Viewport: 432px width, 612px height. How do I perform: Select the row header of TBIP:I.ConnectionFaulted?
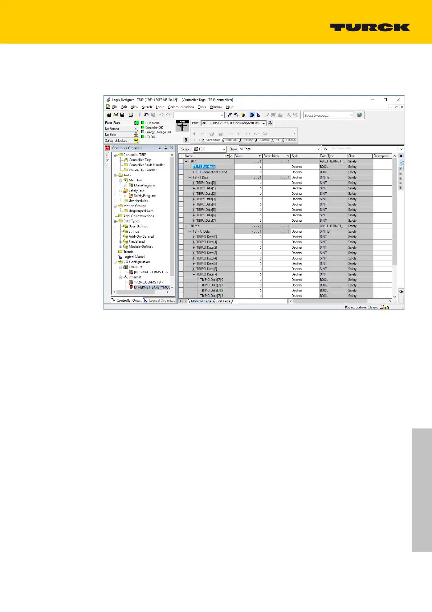click(x=181, y=172)
